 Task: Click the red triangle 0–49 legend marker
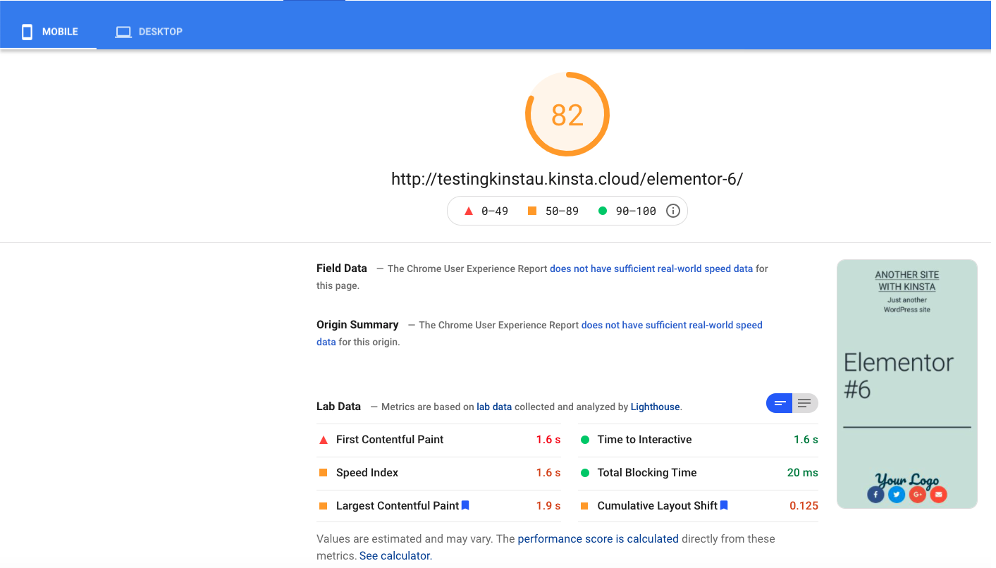pos(468,211)
